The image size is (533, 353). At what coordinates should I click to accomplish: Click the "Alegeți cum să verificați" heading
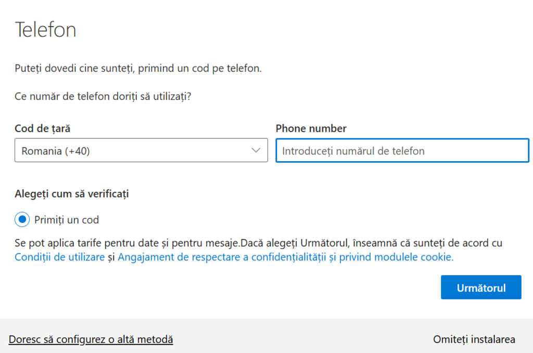pyautogui.click(x=72, y=194)
